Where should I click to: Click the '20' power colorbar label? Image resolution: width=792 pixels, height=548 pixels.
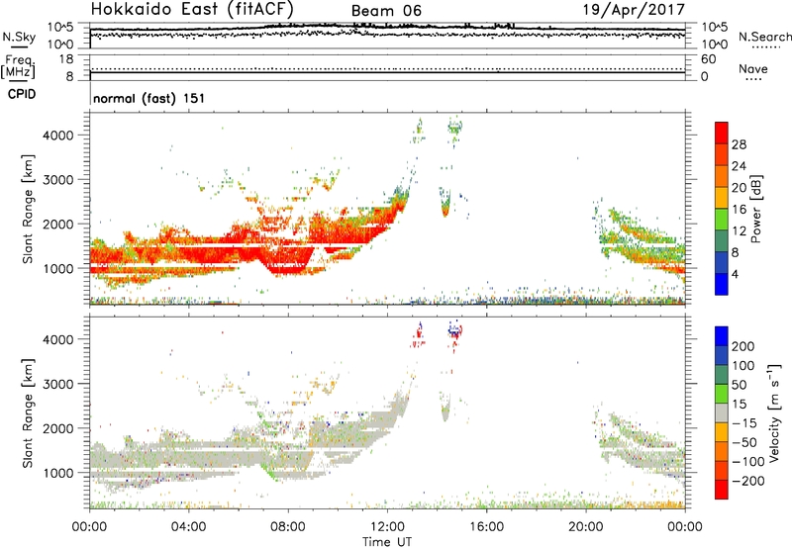[x=739, y=188]
